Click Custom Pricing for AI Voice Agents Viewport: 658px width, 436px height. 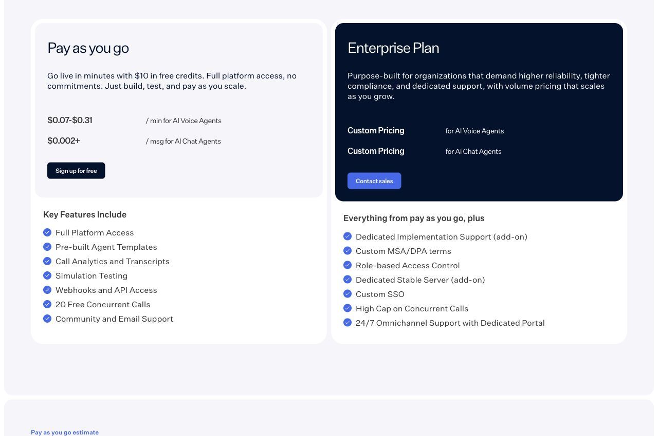click(x=376, y=130)
